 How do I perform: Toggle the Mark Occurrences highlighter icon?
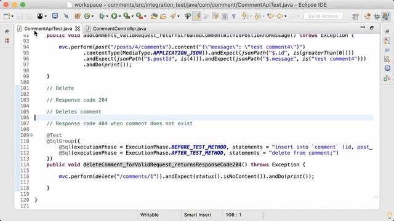[x=197, y=17]
